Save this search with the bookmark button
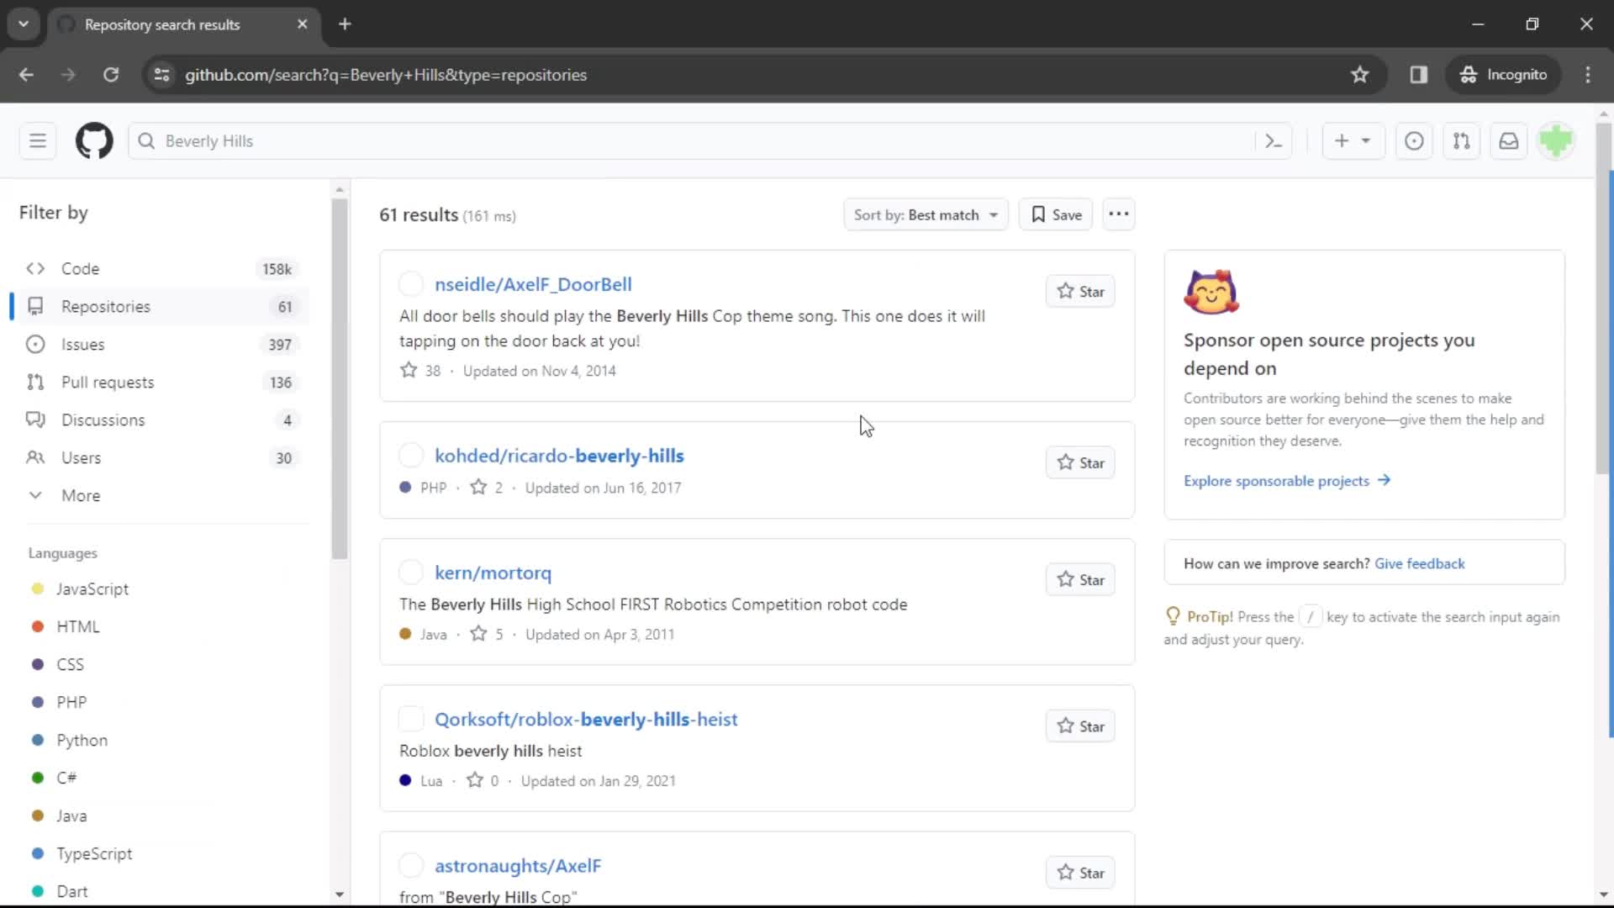The image size is (1614, 908). pos(1056,214)
